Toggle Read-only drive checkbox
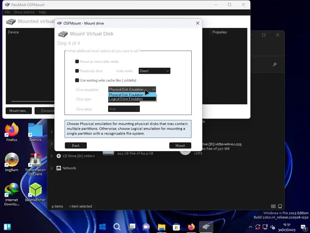 (x=77, y=71)
